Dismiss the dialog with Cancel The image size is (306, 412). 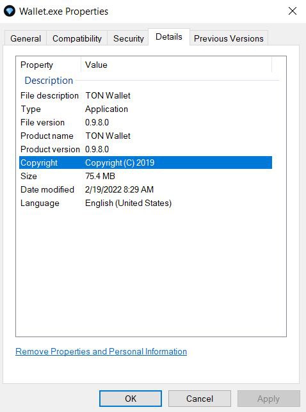(200, 399)
